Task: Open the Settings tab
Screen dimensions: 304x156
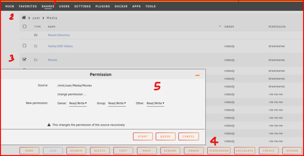Action: (x=82, y=6)
